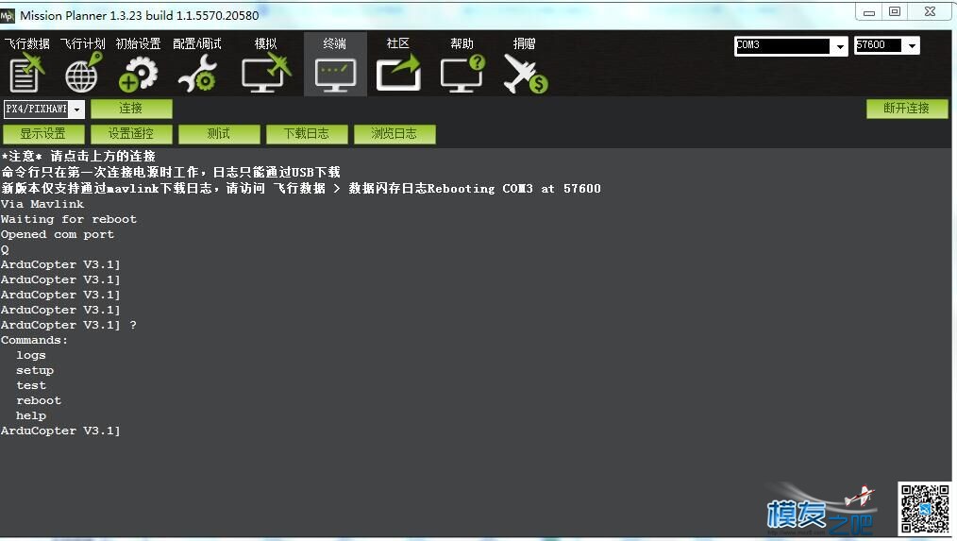Click the 'reboot' command text

click(39, 400)
